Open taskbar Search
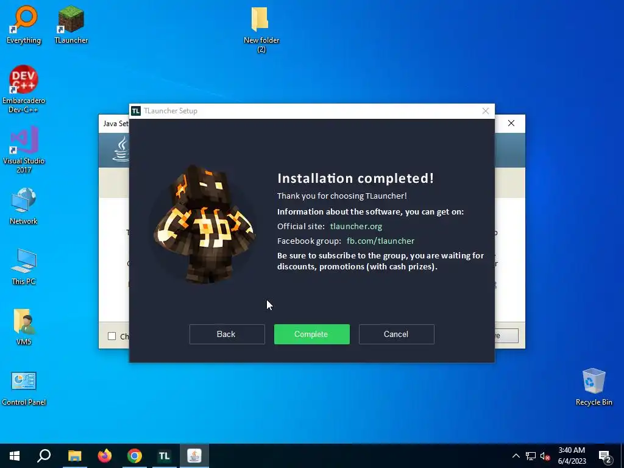Screen dimensions: 624x468 pyautogui.click(x=44, y=456)
